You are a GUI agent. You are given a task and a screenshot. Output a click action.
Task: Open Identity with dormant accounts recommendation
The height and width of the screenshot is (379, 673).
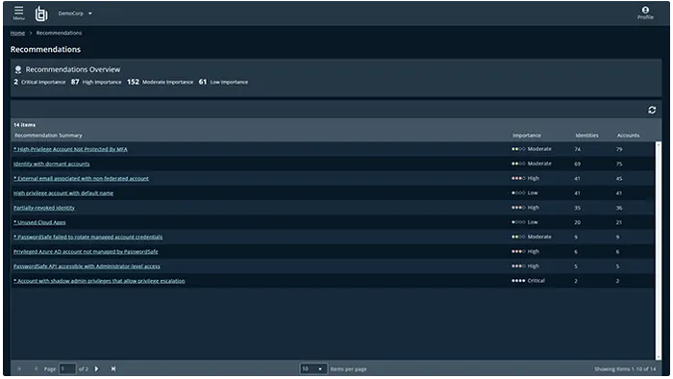[x=52, y=164]
